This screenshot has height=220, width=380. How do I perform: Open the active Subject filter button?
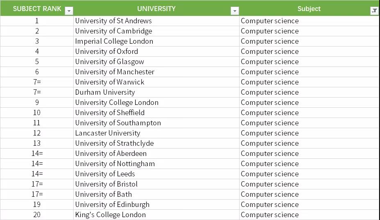click(374, 11)
